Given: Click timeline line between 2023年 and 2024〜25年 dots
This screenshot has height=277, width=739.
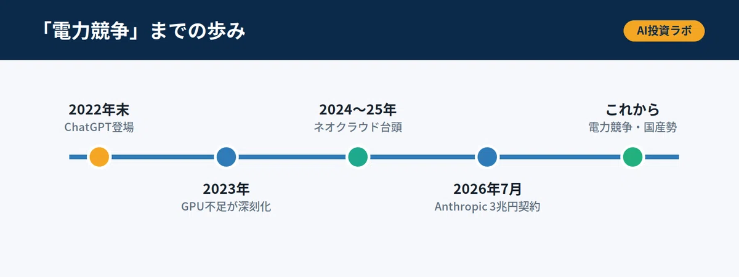Looking at the screenshot, I should 292,157.
